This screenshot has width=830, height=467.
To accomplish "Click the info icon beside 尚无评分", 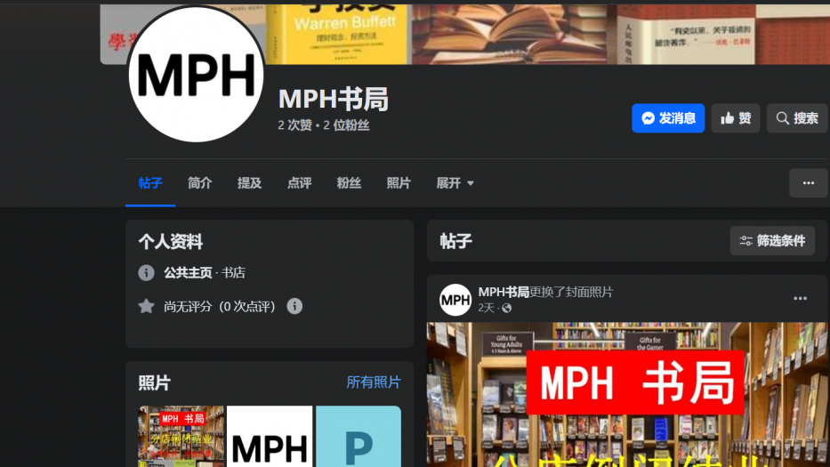I will pos(294,306).
